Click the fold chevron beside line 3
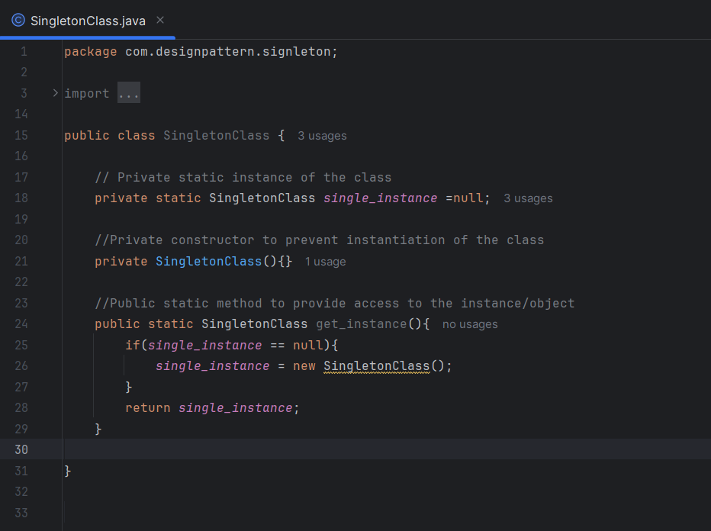The width and height of the screenshot is (711, 531). click(x=53, y=92)
